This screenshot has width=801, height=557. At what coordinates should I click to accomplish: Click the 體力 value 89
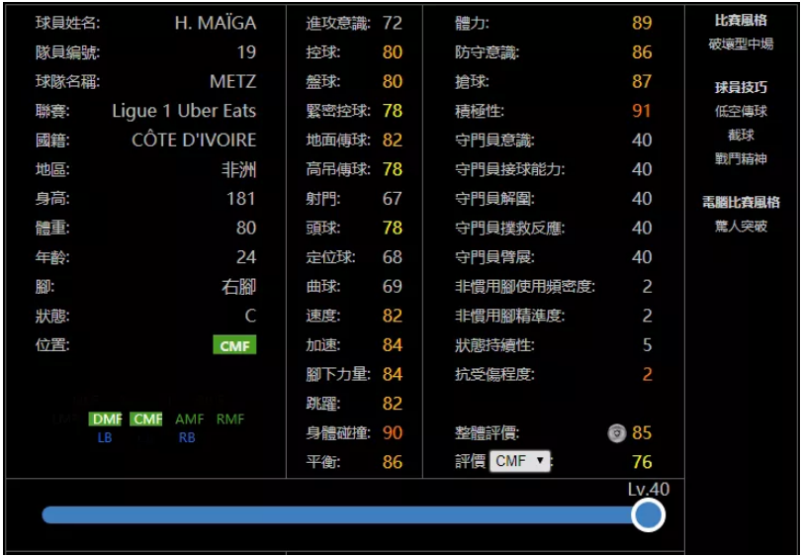(x=642, y=23)
